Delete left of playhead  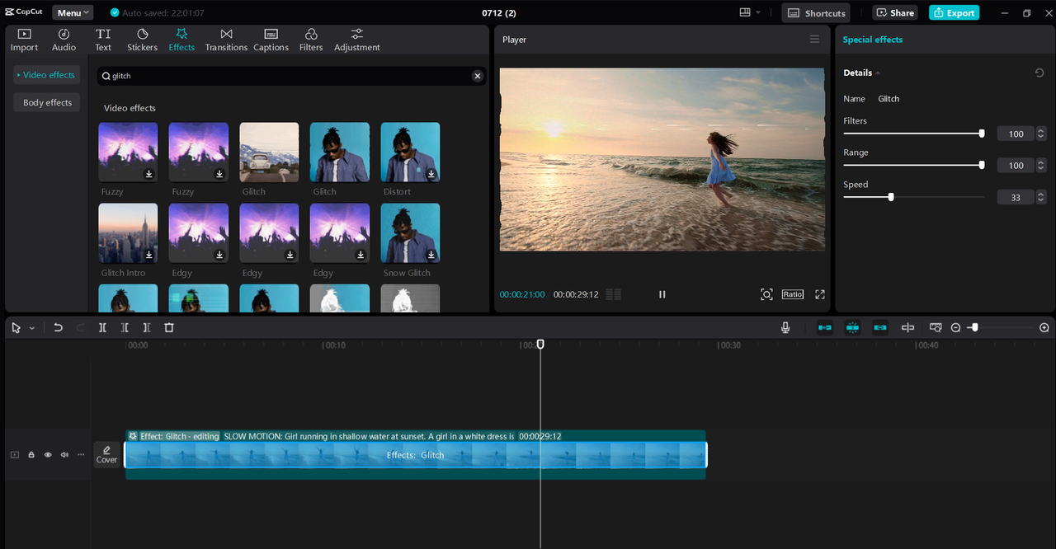(125, 327)
